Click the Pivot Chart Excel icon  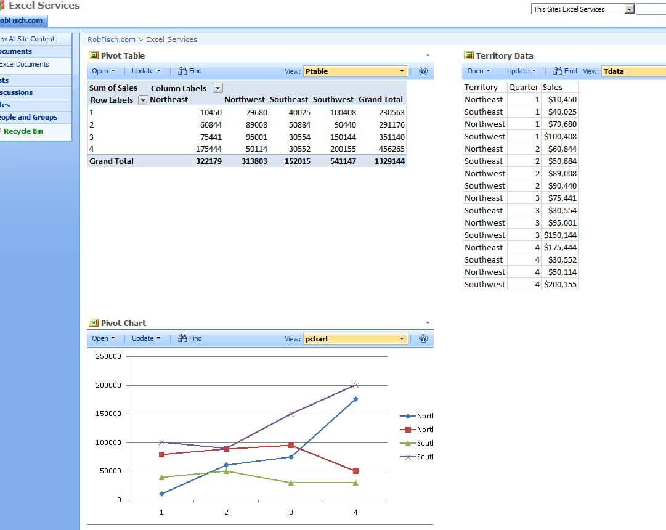click(94, 323)
